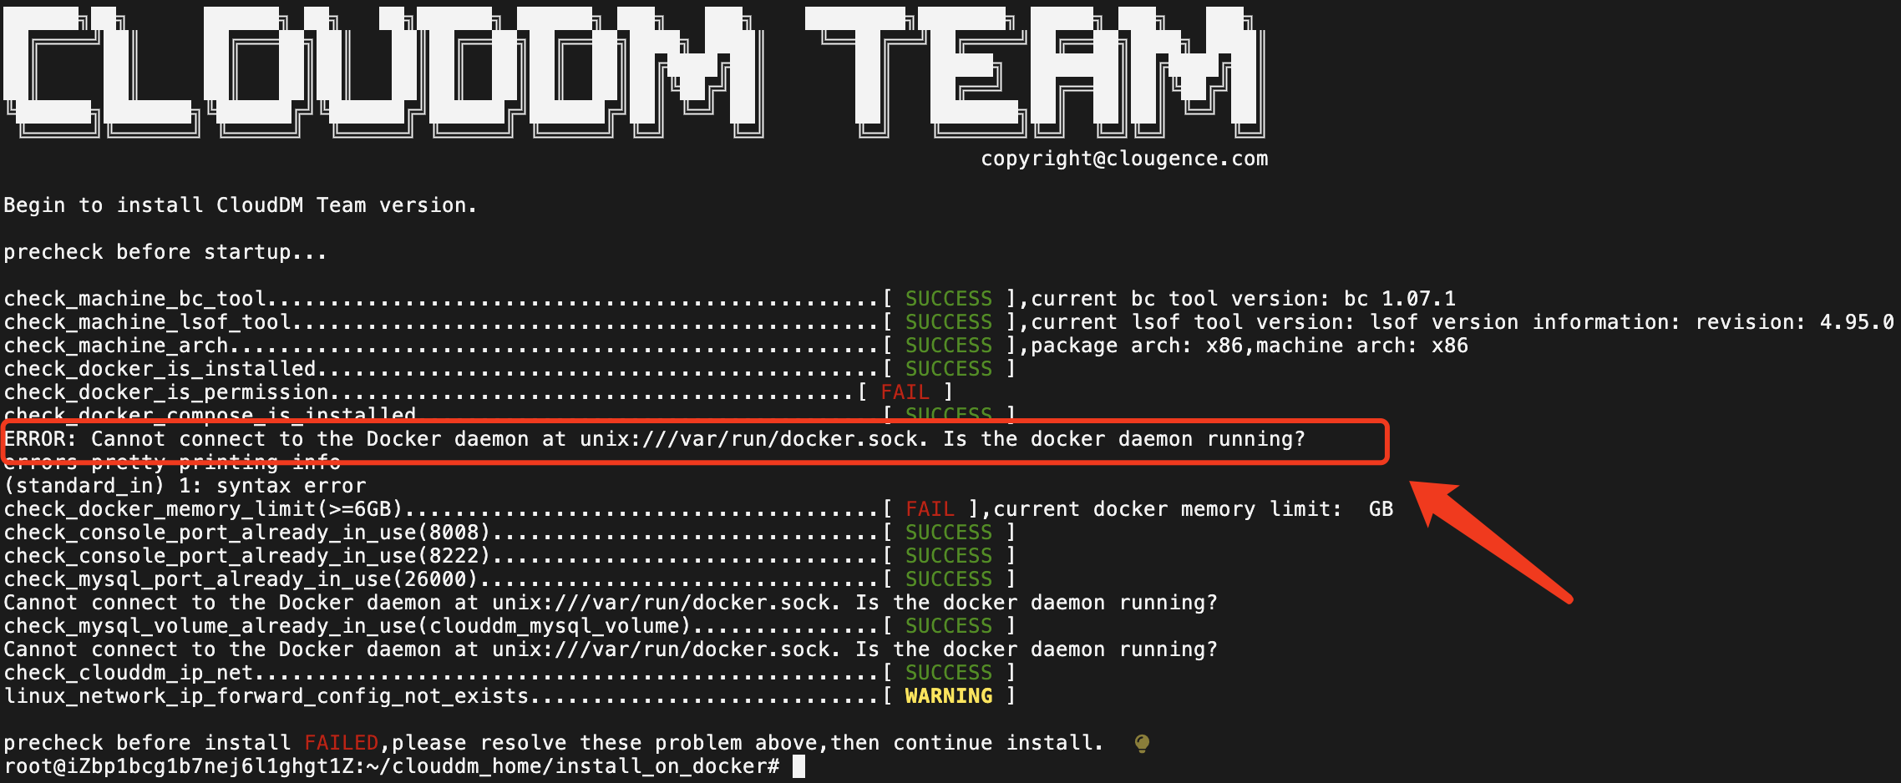Viewport: 1901px width, 783px height.
Task: Click the terminal cursor block at the prompt
Action: [798, 766]
